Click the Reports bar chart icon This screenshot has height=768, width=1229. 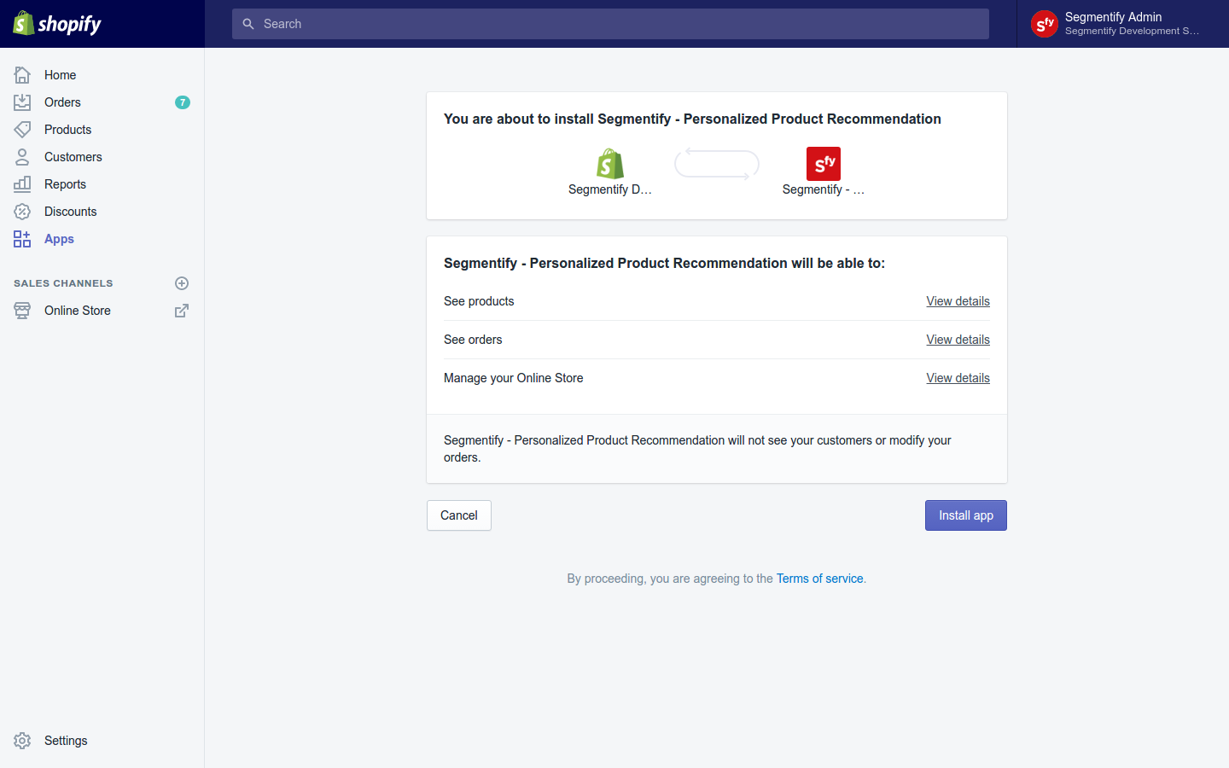[x=22, y=184]
